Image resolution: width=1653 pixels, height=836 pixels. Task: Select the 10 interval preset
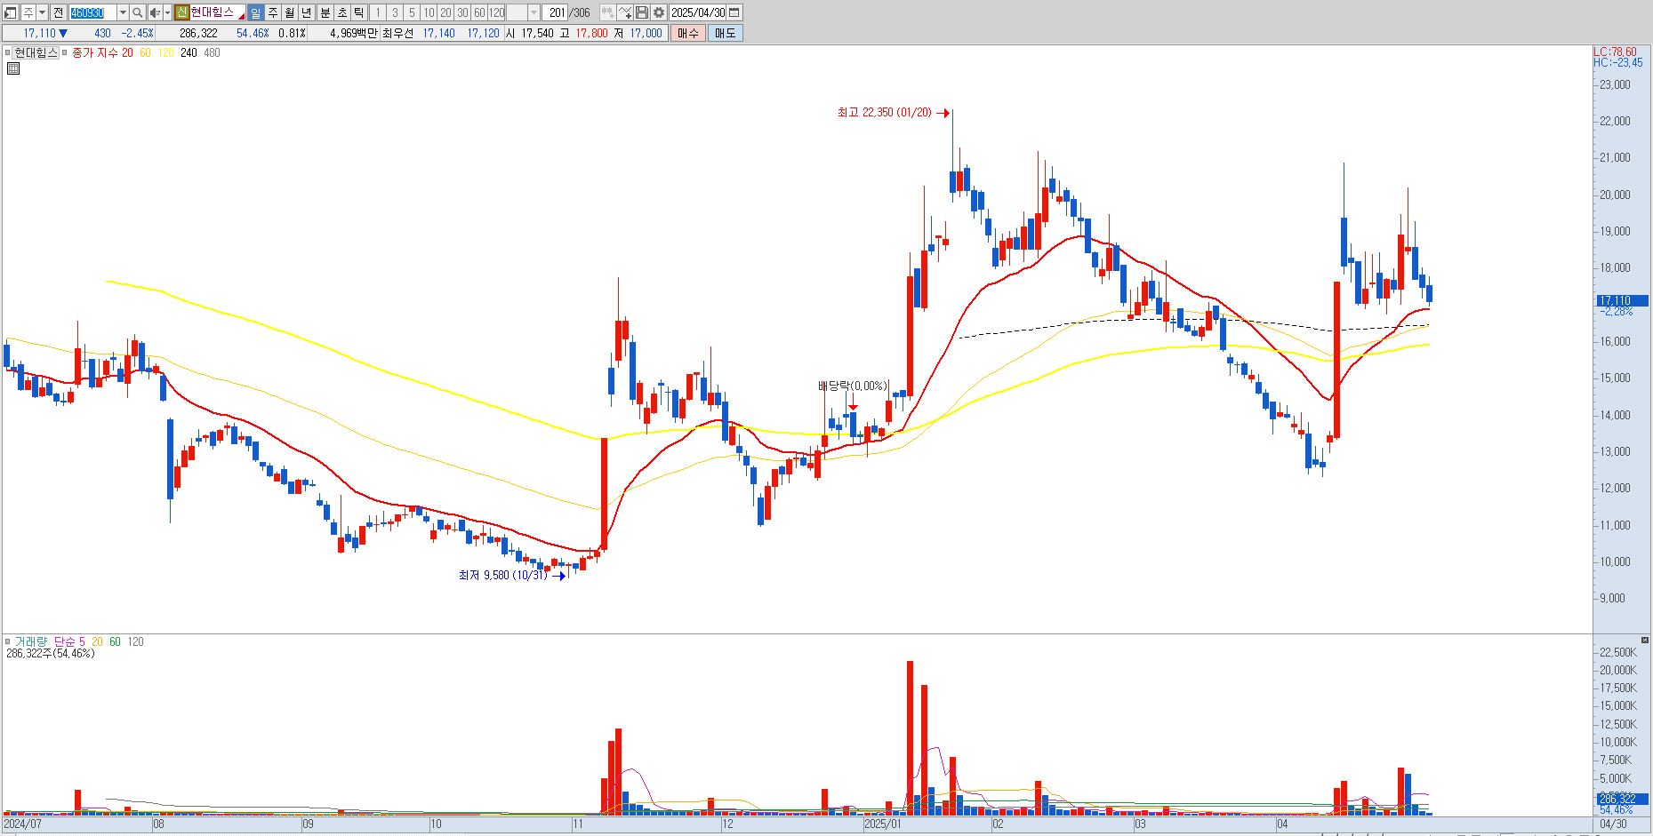pyautogui.click(x=429, y=12)
